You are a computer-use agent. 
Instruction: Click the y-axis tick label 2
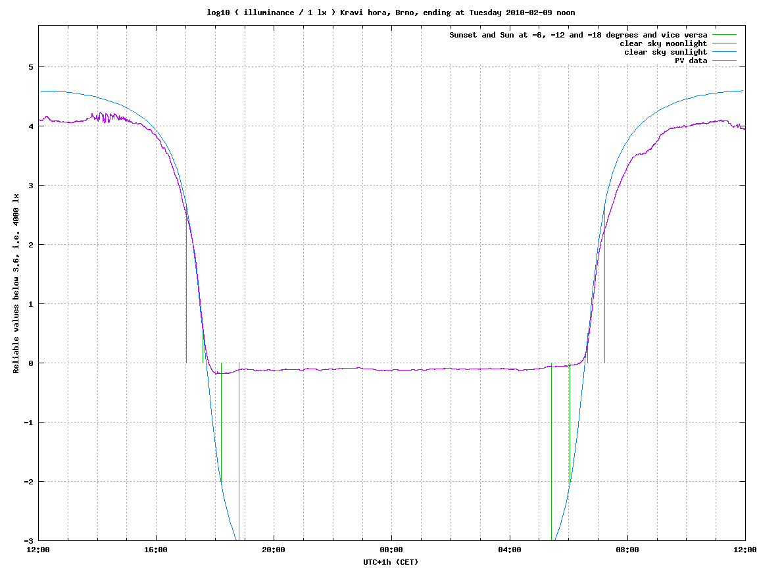pyautogui.click(x=31, y=245)
